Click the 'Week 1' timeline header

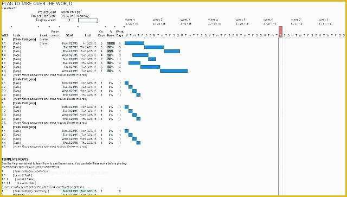pos(130,20)
